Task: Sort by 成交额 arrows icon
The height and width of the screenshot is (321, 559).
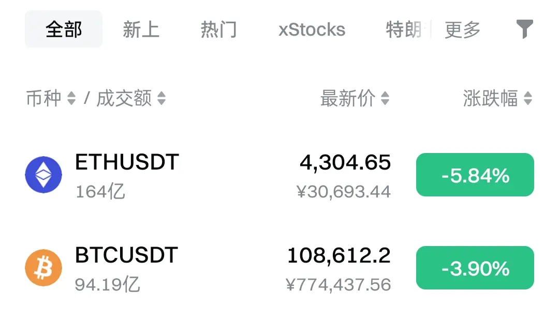Action: [161, 98]
